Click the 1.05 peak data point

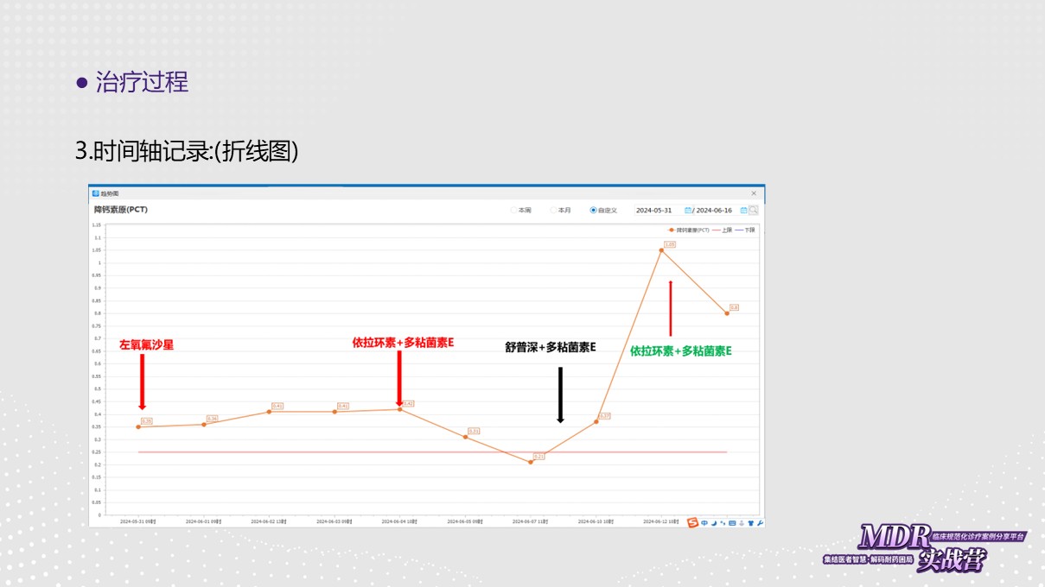tap(661, 250)
